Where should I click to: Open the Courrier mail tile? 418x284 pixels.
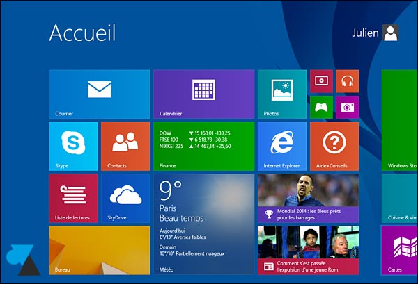100,94
